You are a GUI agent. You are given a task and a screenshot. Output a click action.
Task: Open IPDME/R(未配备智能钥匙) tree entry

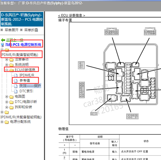21,117
